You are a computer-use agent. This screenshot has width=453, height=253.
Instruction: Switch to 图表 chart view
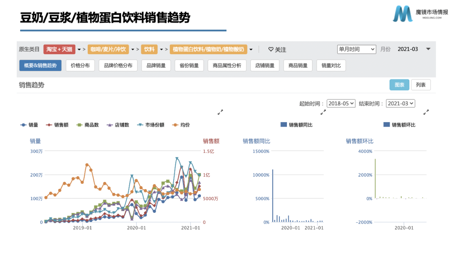[x=399, y=85]
